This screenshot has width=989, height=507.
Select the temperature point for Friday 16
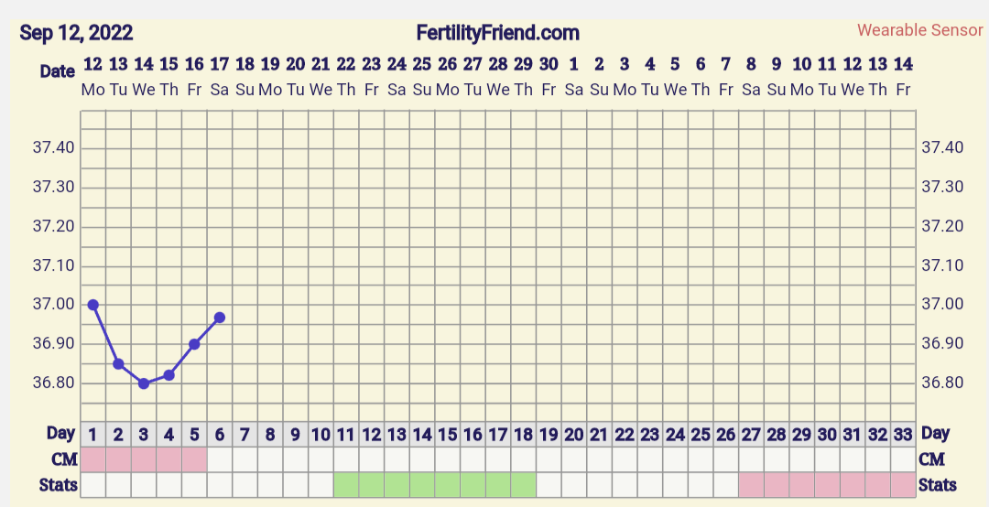click(x=194, y=344)
